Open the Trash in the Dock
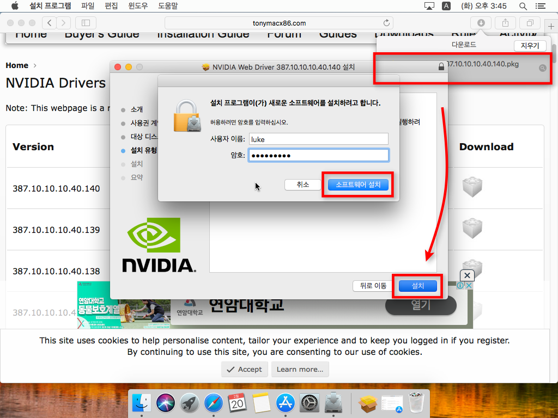The width and height of the screenshot is (558, 418). click(416, 403)
